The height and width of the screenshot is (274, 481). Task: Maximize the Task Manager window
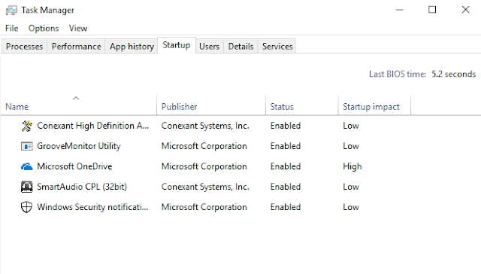click(x=432, y=10)
